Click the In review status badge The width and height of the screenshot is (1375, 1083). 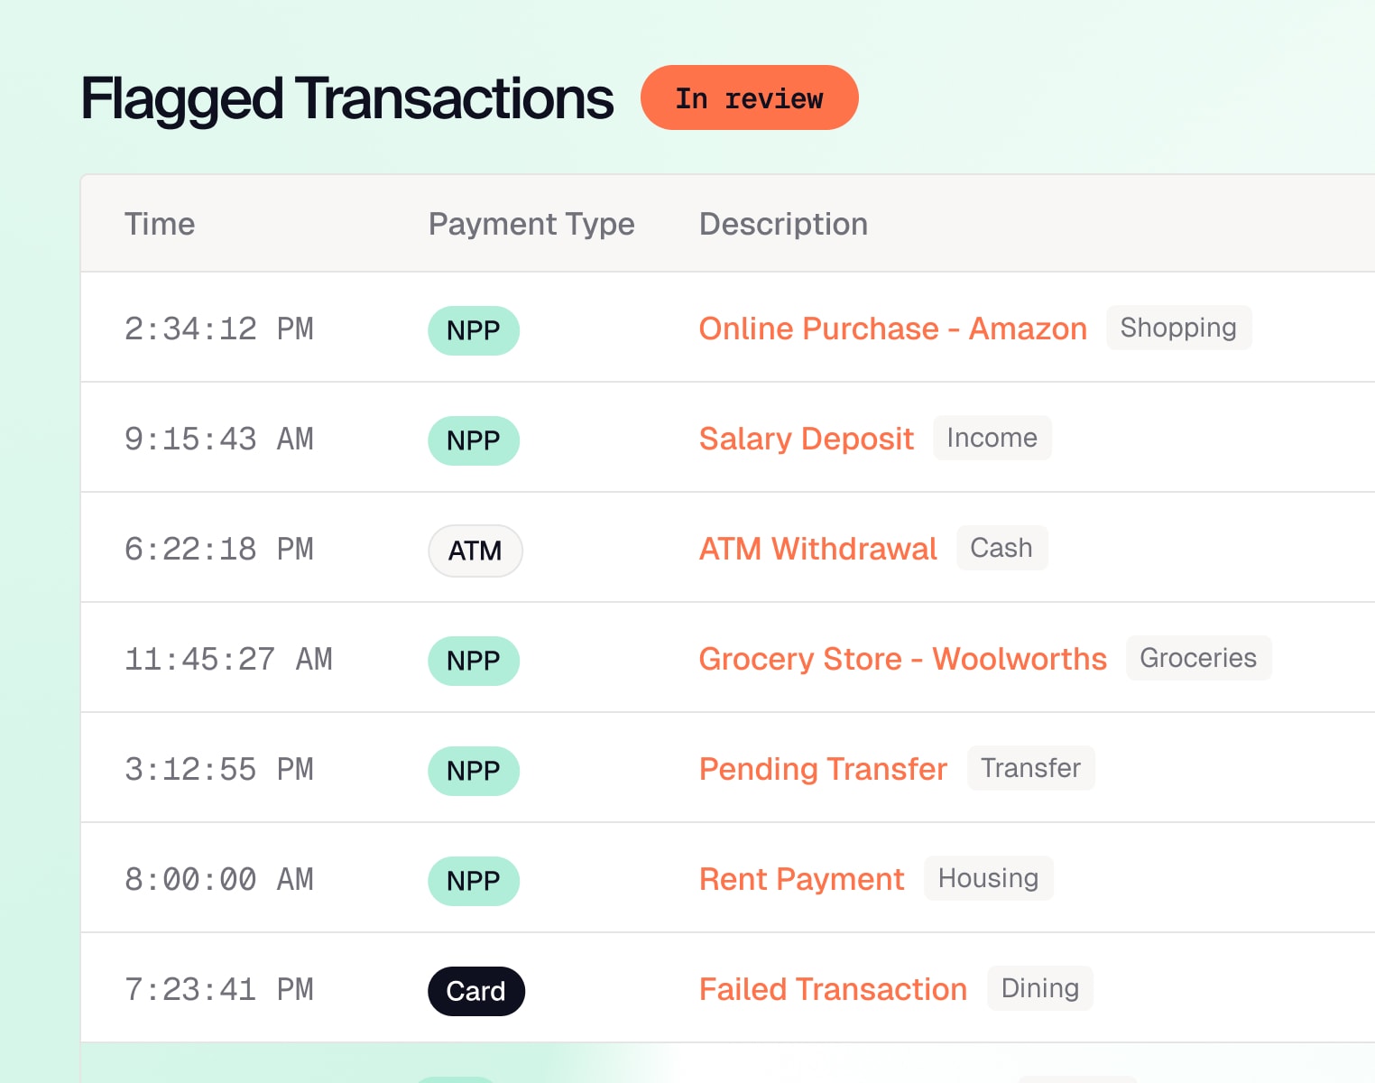[749, 97]
